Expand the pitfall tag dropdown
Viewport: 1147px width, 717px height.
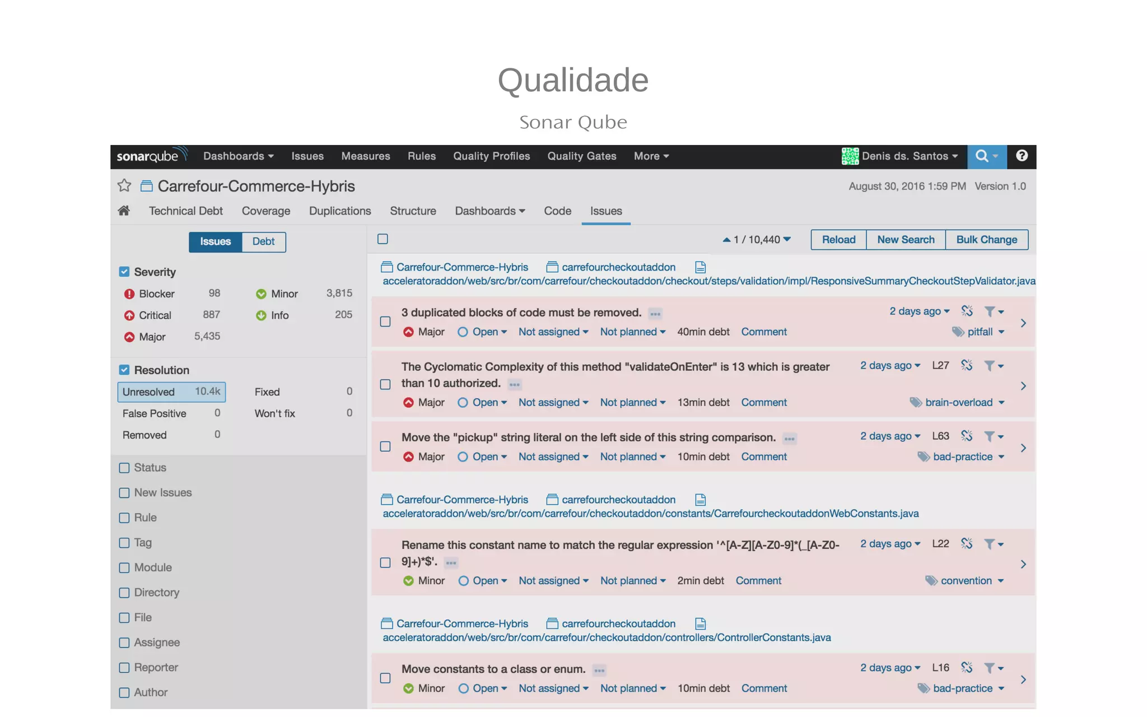tap(986, 332)
